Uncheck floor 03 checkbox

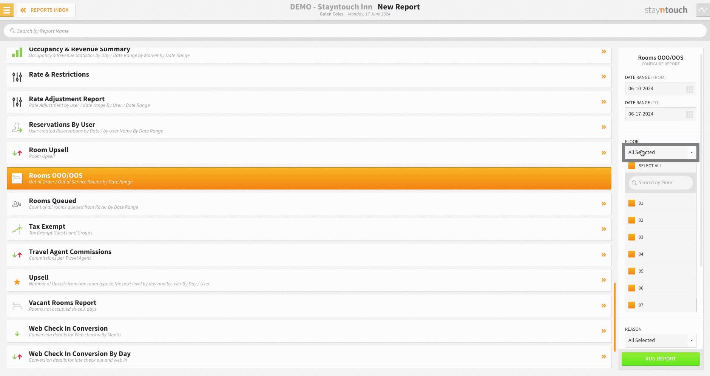click(x=631, y=237)
